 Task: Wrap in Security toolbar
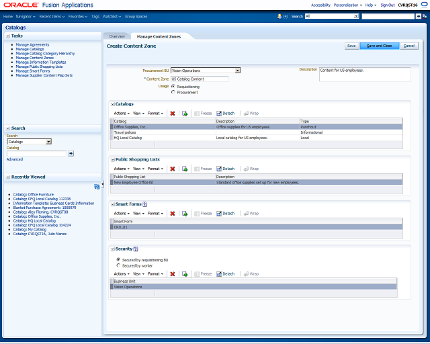click(x=251, y=273)
